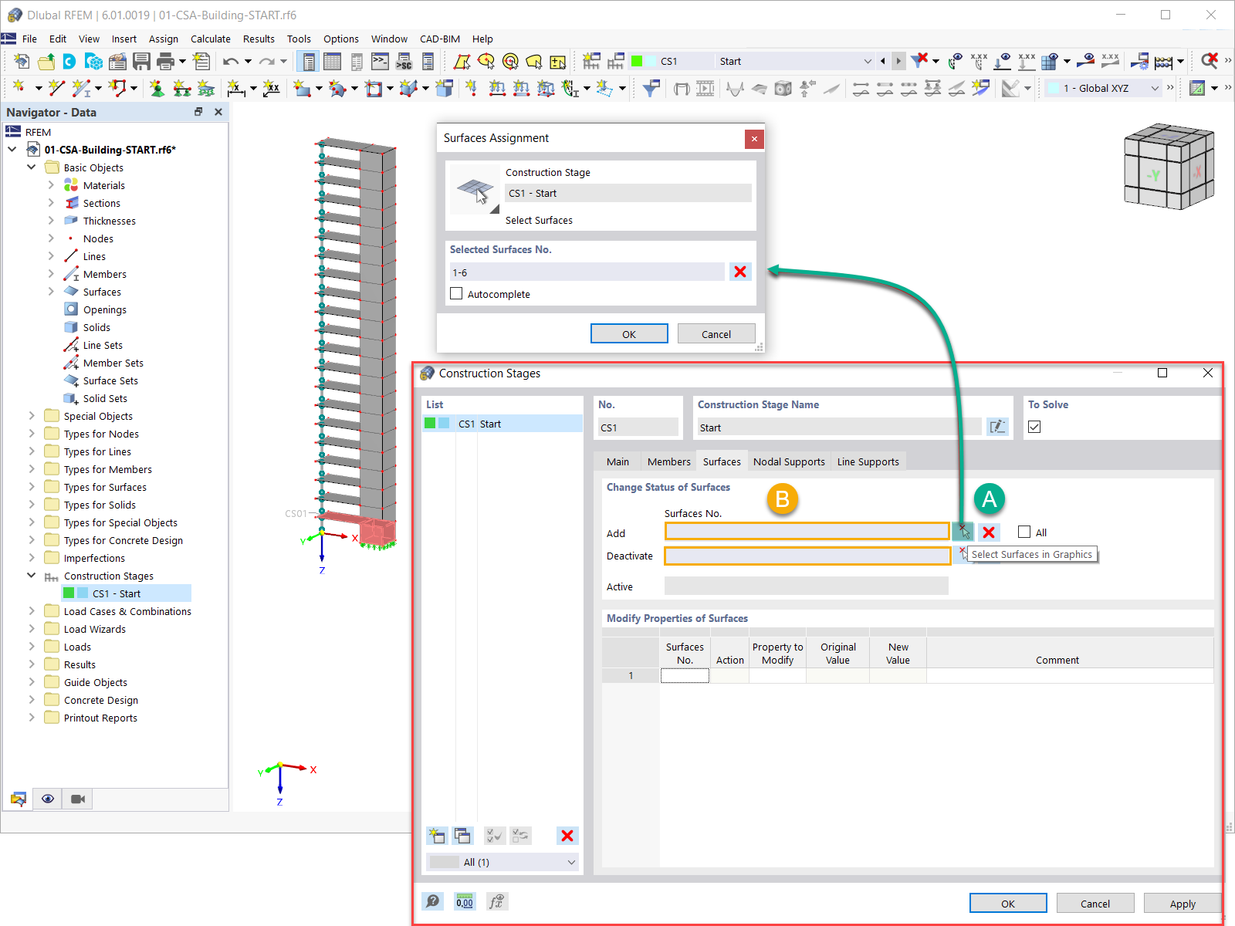Viewport: 1235px width, 926px height.
Task: Click the fx formula icon in dialog footer
Action: 496,901
